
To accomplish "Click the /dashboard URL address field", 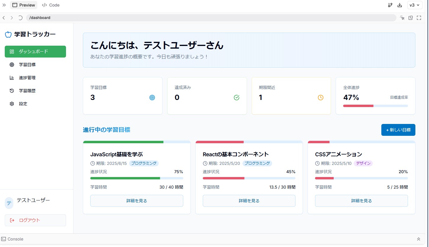I will pos(211,18).
